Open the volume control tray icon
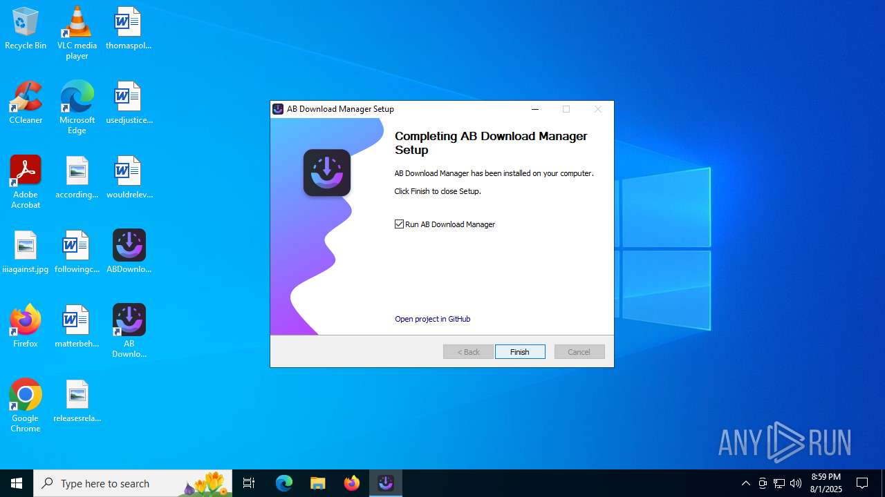 [796, 483]
